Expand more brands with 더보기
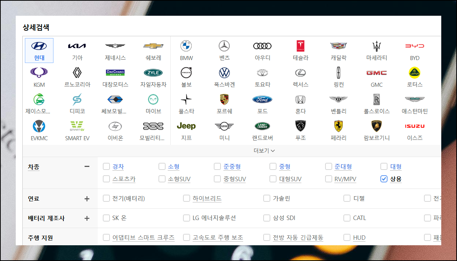457x261 pixels. (264, 150)
